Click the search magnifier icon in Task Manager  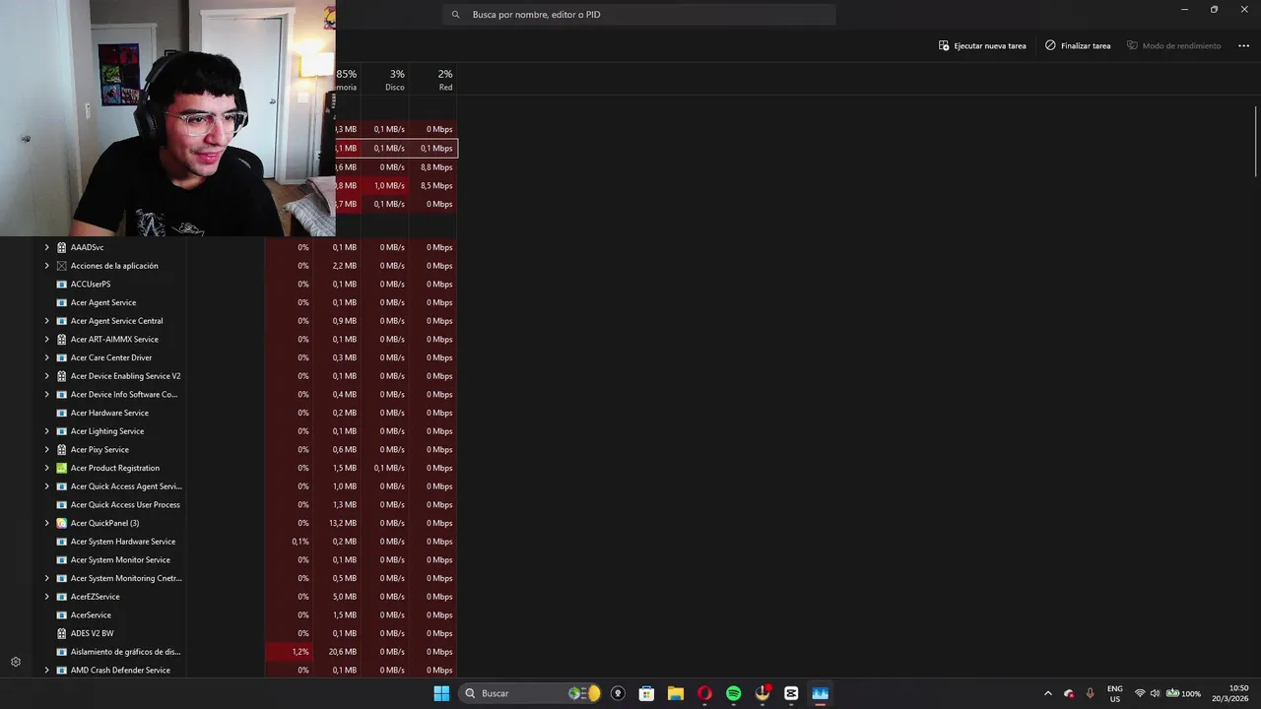pyautogui.click(x=455, y=15)
